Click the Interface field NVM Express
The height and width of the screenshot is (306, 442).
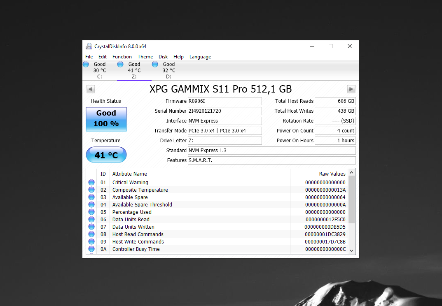coord(225,121)
